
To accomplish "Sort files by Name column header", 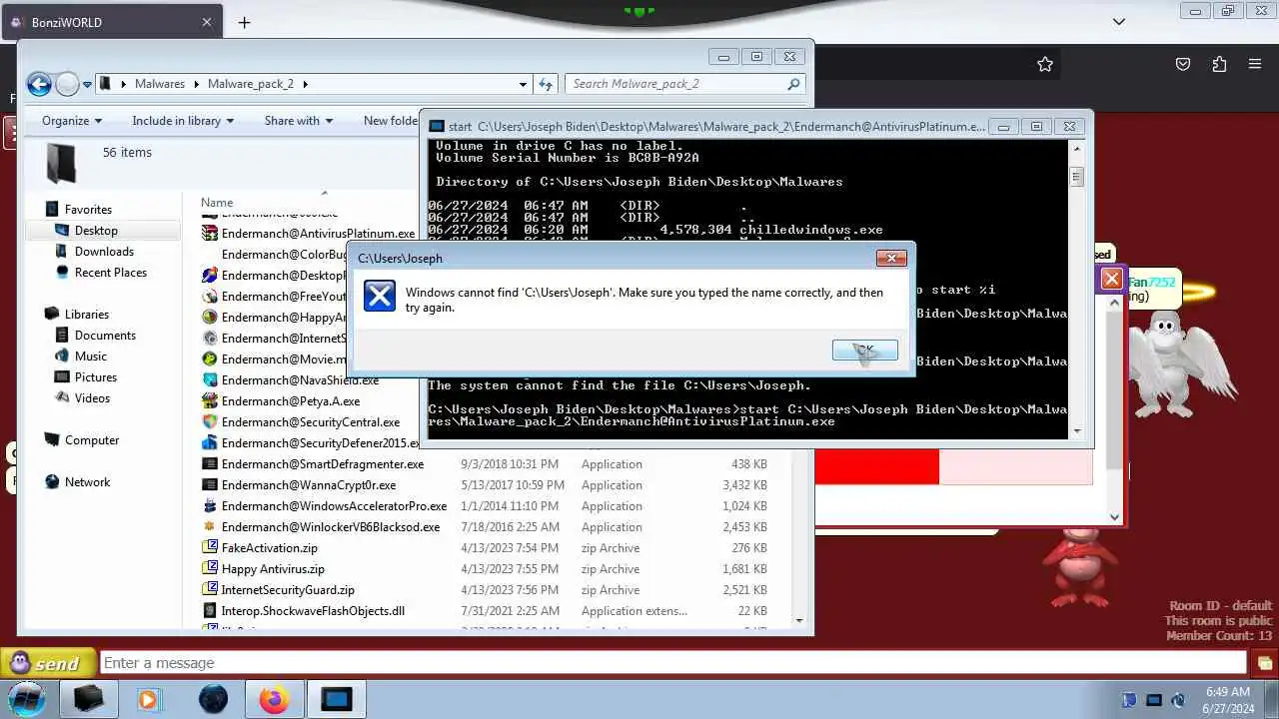I will coord(217,202).
